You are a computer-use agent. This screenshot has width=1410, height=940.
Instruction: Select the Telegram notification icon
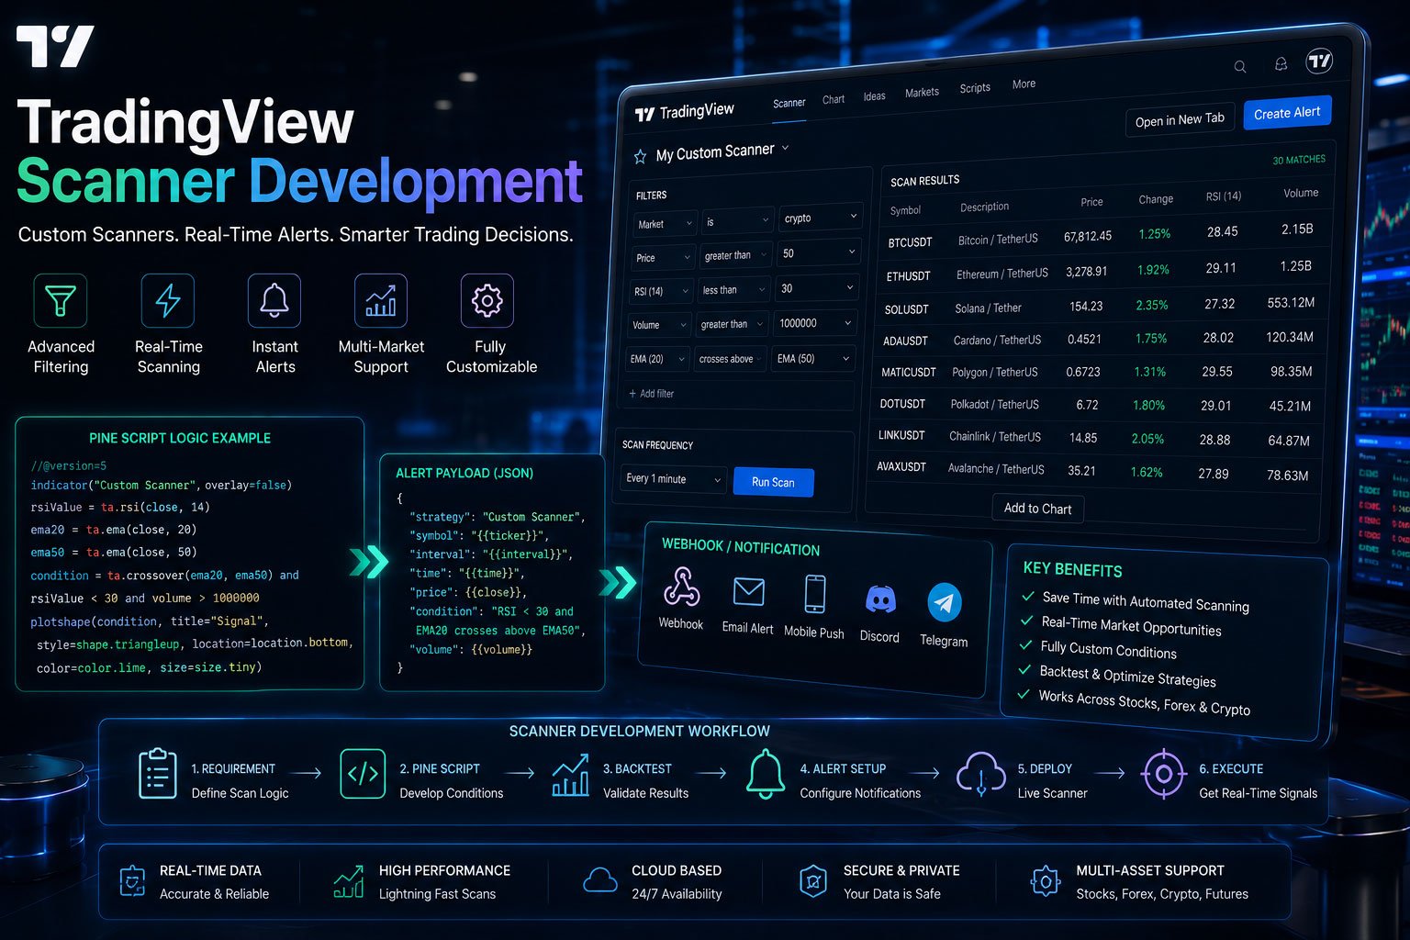(x=945, y=603)
